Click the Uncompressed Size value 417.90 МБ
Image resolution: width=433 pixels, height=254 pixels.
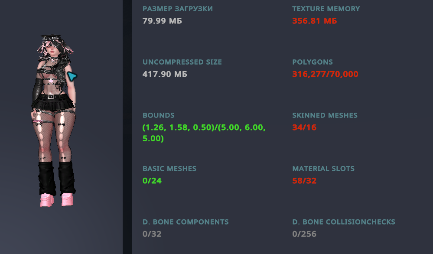coord(165,74)
